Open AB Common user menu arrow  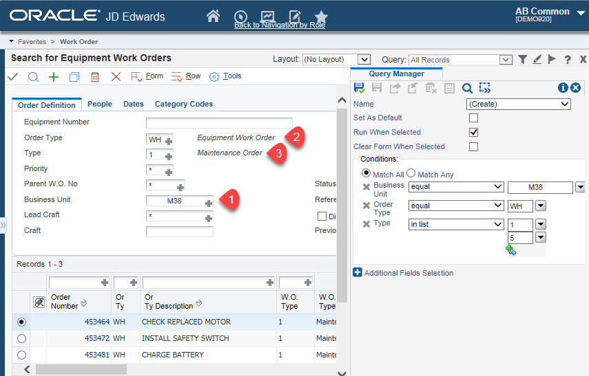581,12
